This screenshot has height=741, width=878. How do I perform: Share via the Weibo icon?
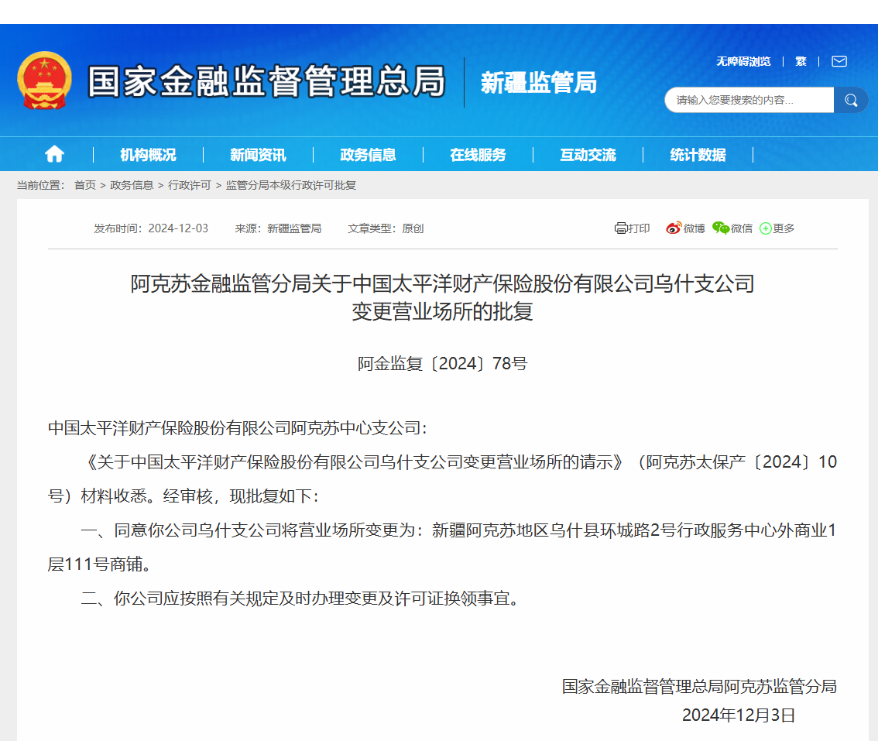674,228
